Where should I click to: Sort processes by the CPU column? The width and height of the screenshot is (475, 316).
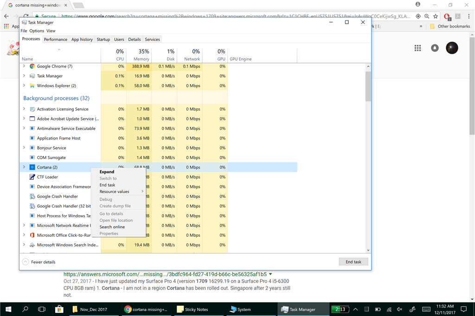point(114,55)
